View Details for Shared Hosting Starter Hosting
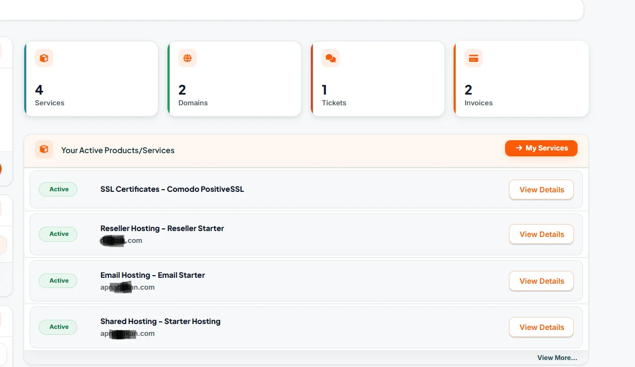 pos(541,327)
